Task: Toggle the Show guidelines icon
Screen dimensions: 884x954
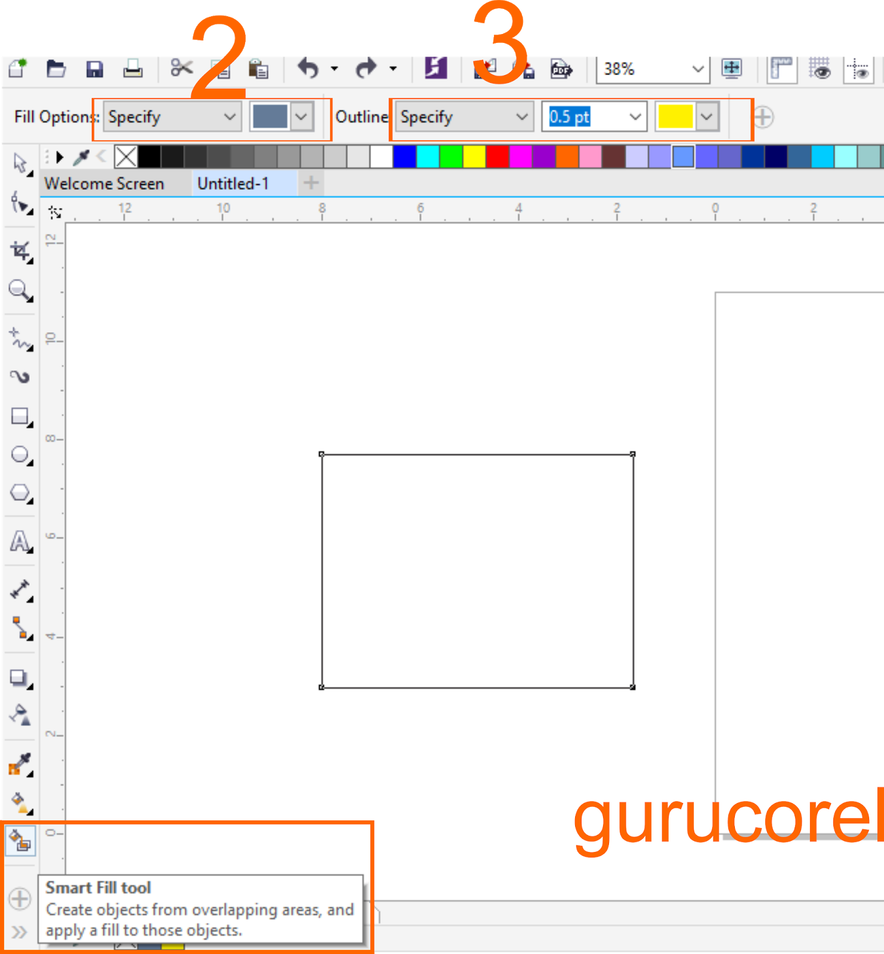Action: pyautogui.click(x=859, y=69)
